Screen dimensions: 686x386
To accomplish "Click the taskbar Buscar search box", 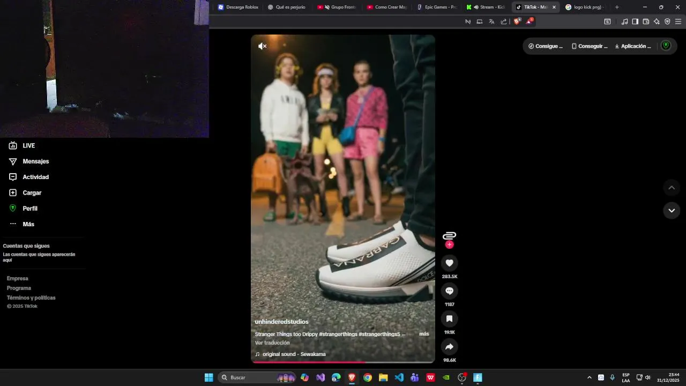I will pos(258,377).
